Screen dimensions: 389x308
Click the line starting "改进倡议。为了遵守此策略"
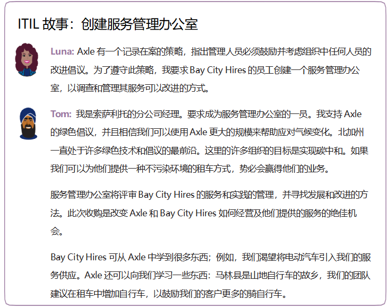pyautogui.click(x=210, y=70)
